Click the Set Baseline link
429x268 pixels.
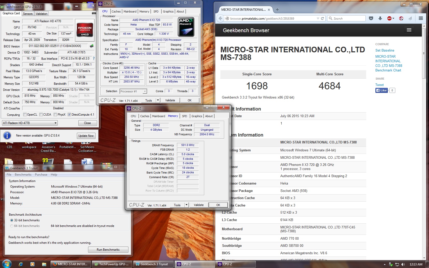(x=385, y=50)
